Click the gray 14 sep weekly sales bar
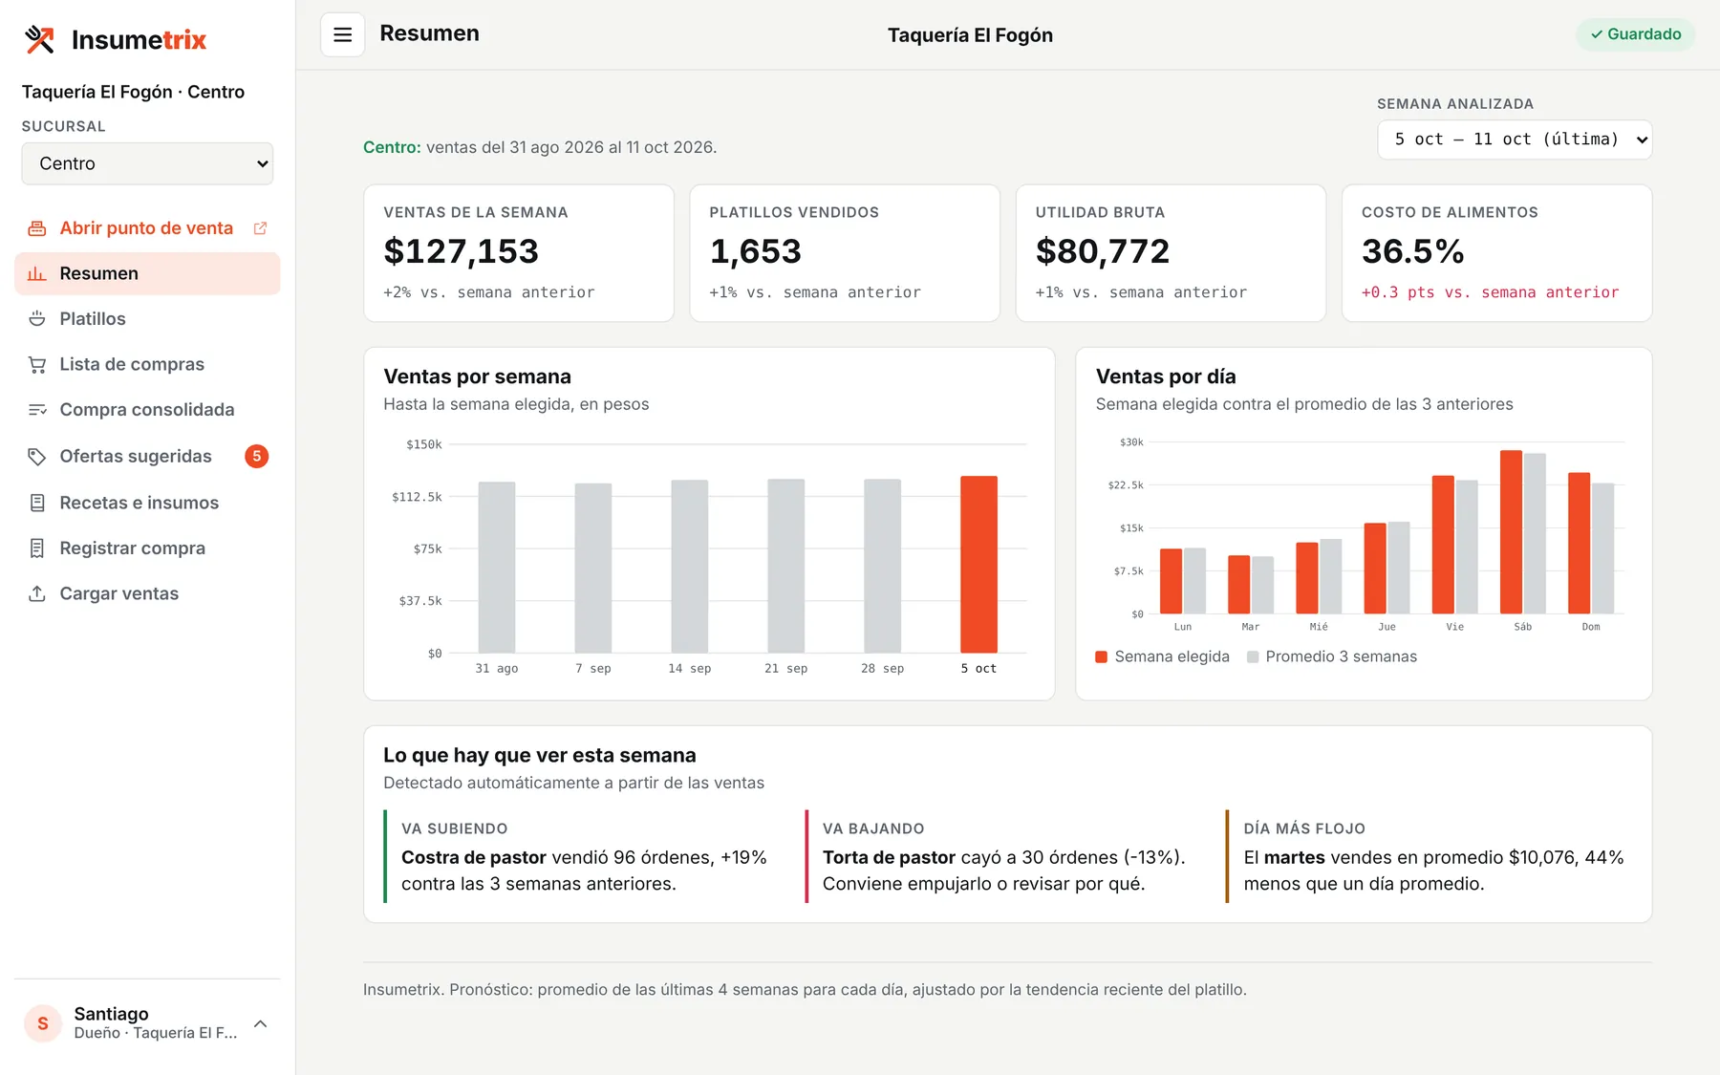This screenshot has height=1075, width=1720. pyautogui.click(x=690, y=567)
